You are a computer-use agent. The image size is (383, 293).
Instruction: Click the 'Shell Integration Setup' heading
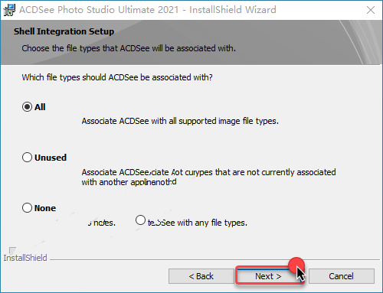click(x=64, y=31)
